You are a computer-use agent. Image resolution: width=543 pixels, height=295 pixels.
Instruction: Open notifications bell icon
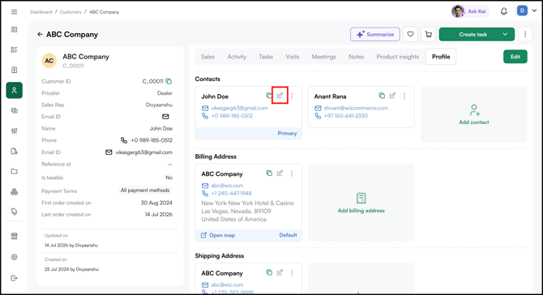click(x=504, y=11)
